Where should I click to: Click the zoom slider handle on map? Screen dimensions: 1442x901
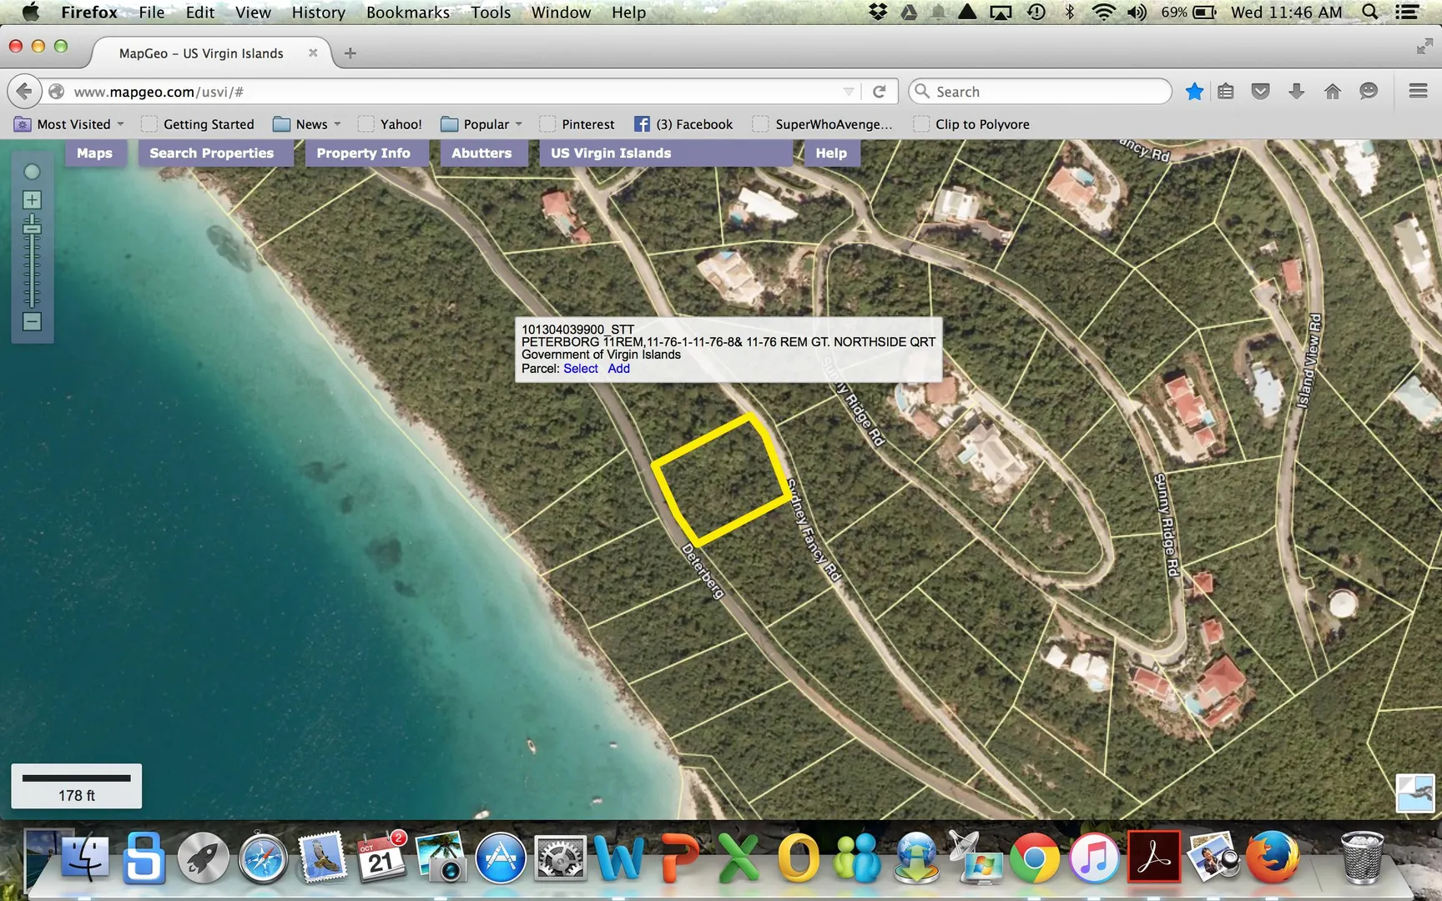tap(32, 228)
